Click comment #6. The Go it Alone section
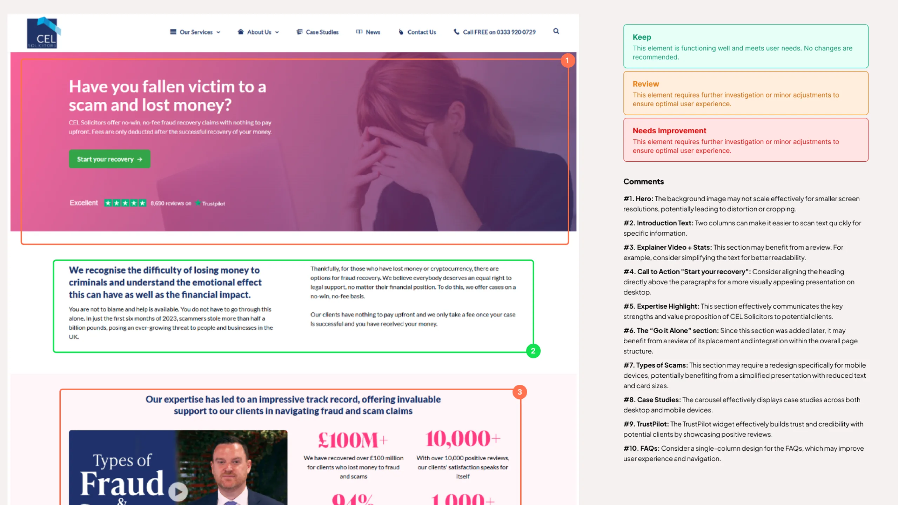This screenshot has height=505, width=898. tap(740, 341)
